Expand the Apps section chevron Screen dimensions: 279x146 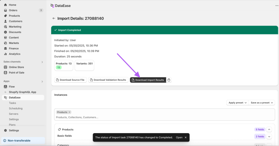click(42, 81)
